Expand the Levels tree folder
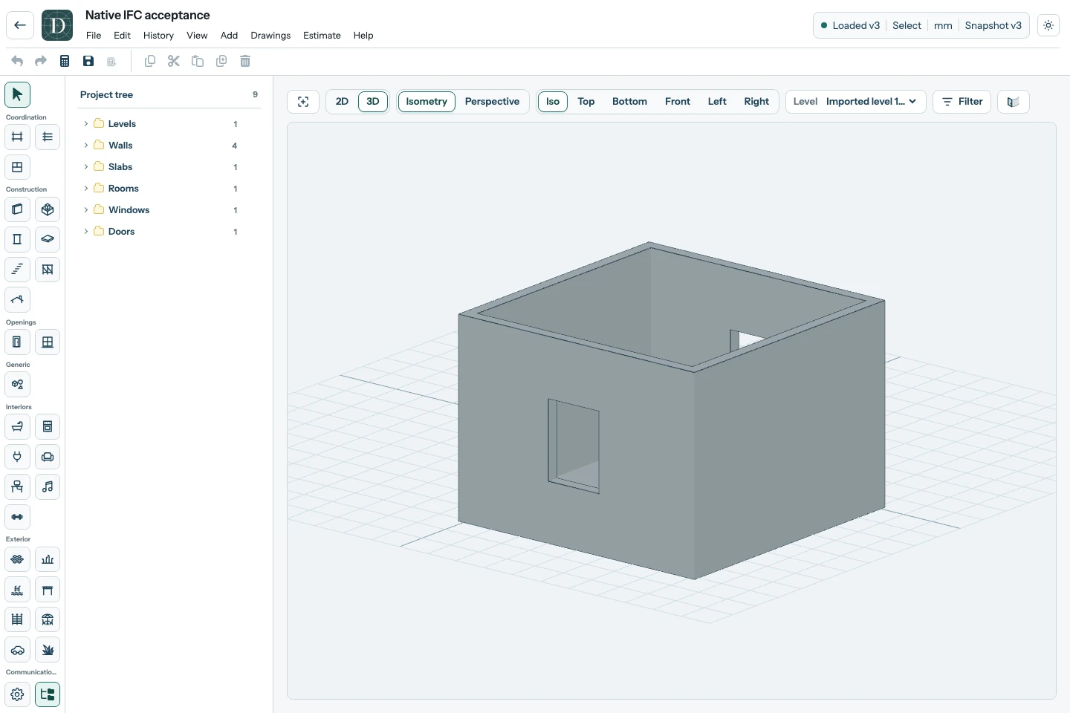 pos(86,124)
